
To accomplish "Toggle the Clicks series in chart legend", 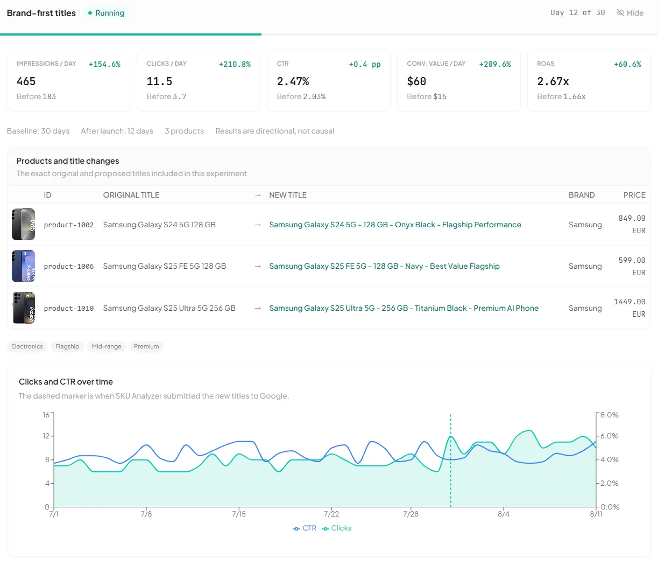I will pos(336,528).
